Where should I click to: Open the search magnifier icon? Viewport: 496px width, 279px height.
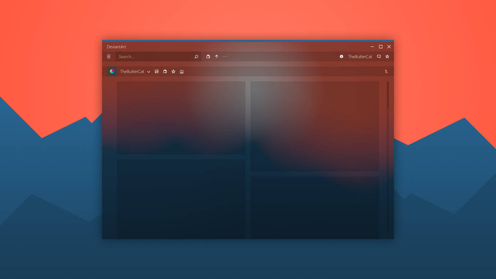click(x=196, y=56)
